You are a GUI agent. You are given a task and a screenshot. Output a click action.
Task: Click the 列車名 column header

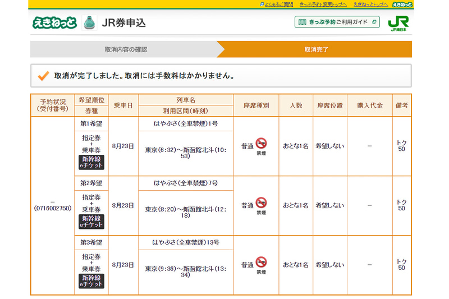[186, 100]
